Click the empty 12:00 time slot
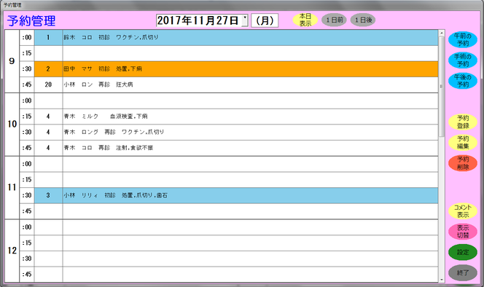The height and width of the screenshot is (287, 484). [250, 227]
